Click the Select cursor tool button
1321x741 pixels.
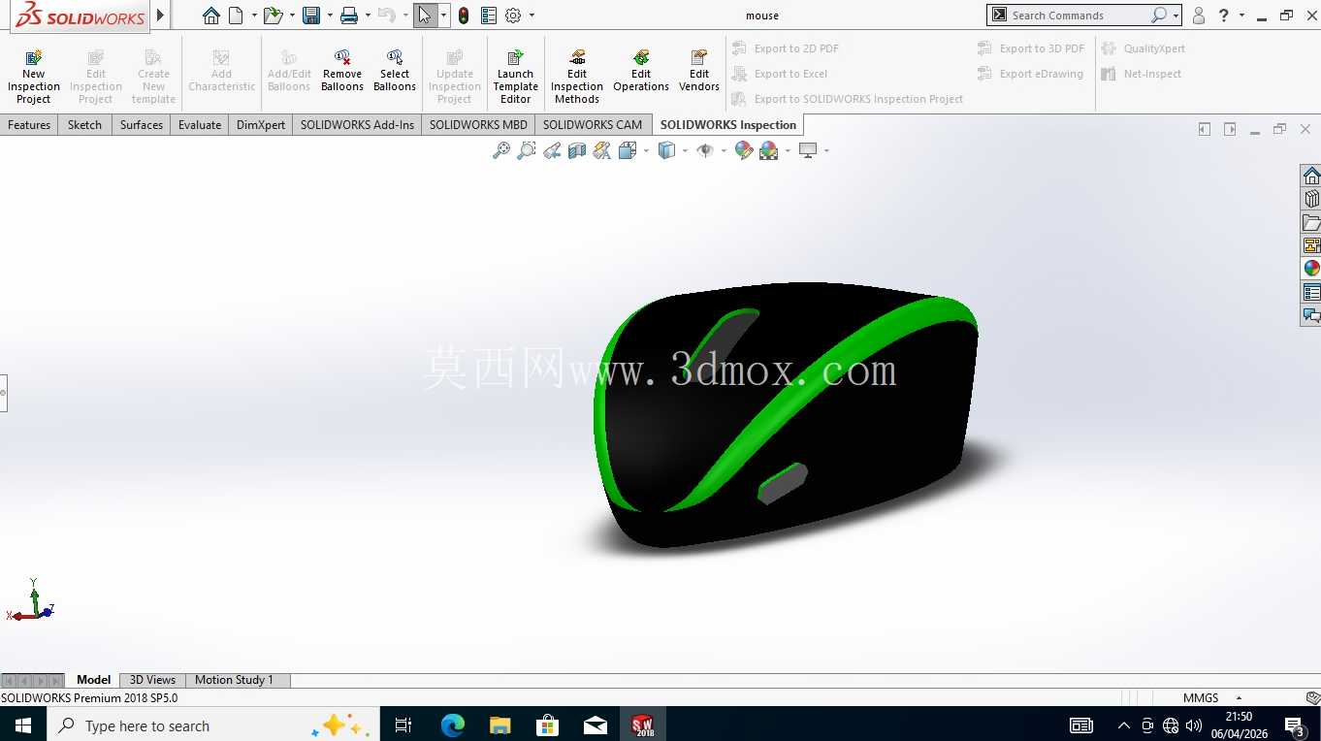tap(425, 16)
